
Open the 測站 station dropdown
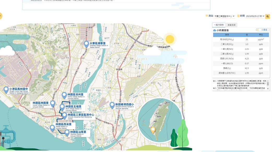[x=224, y=16]
